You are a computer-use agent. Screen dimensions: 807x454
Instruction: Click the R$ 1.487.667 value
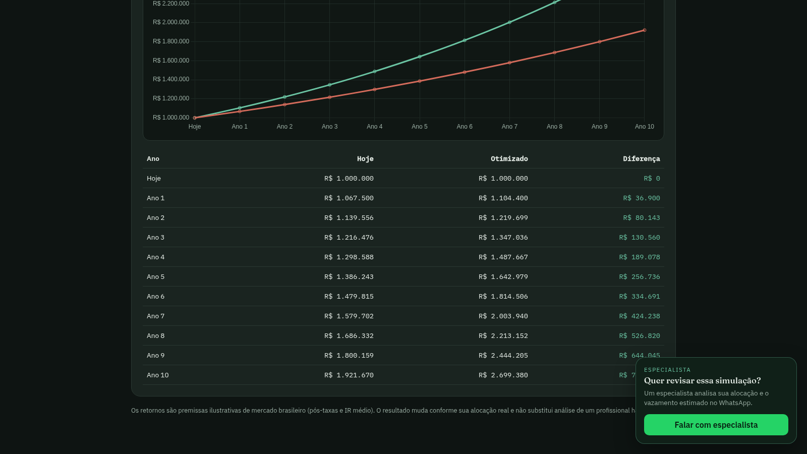point(503,257)
